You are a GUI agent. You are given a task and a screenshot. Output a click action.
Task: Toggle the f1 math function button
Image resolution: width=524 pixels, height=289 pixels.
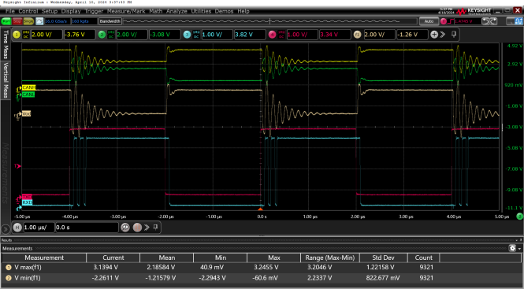pyautogui.click(x=357, y=35)
